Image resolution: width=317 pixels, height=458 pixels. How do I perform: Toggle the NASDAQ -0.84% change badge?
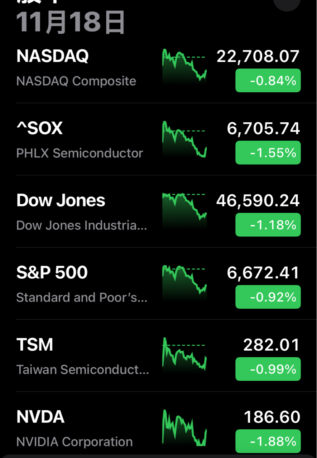pyautogui.click(x=268, y=81)
